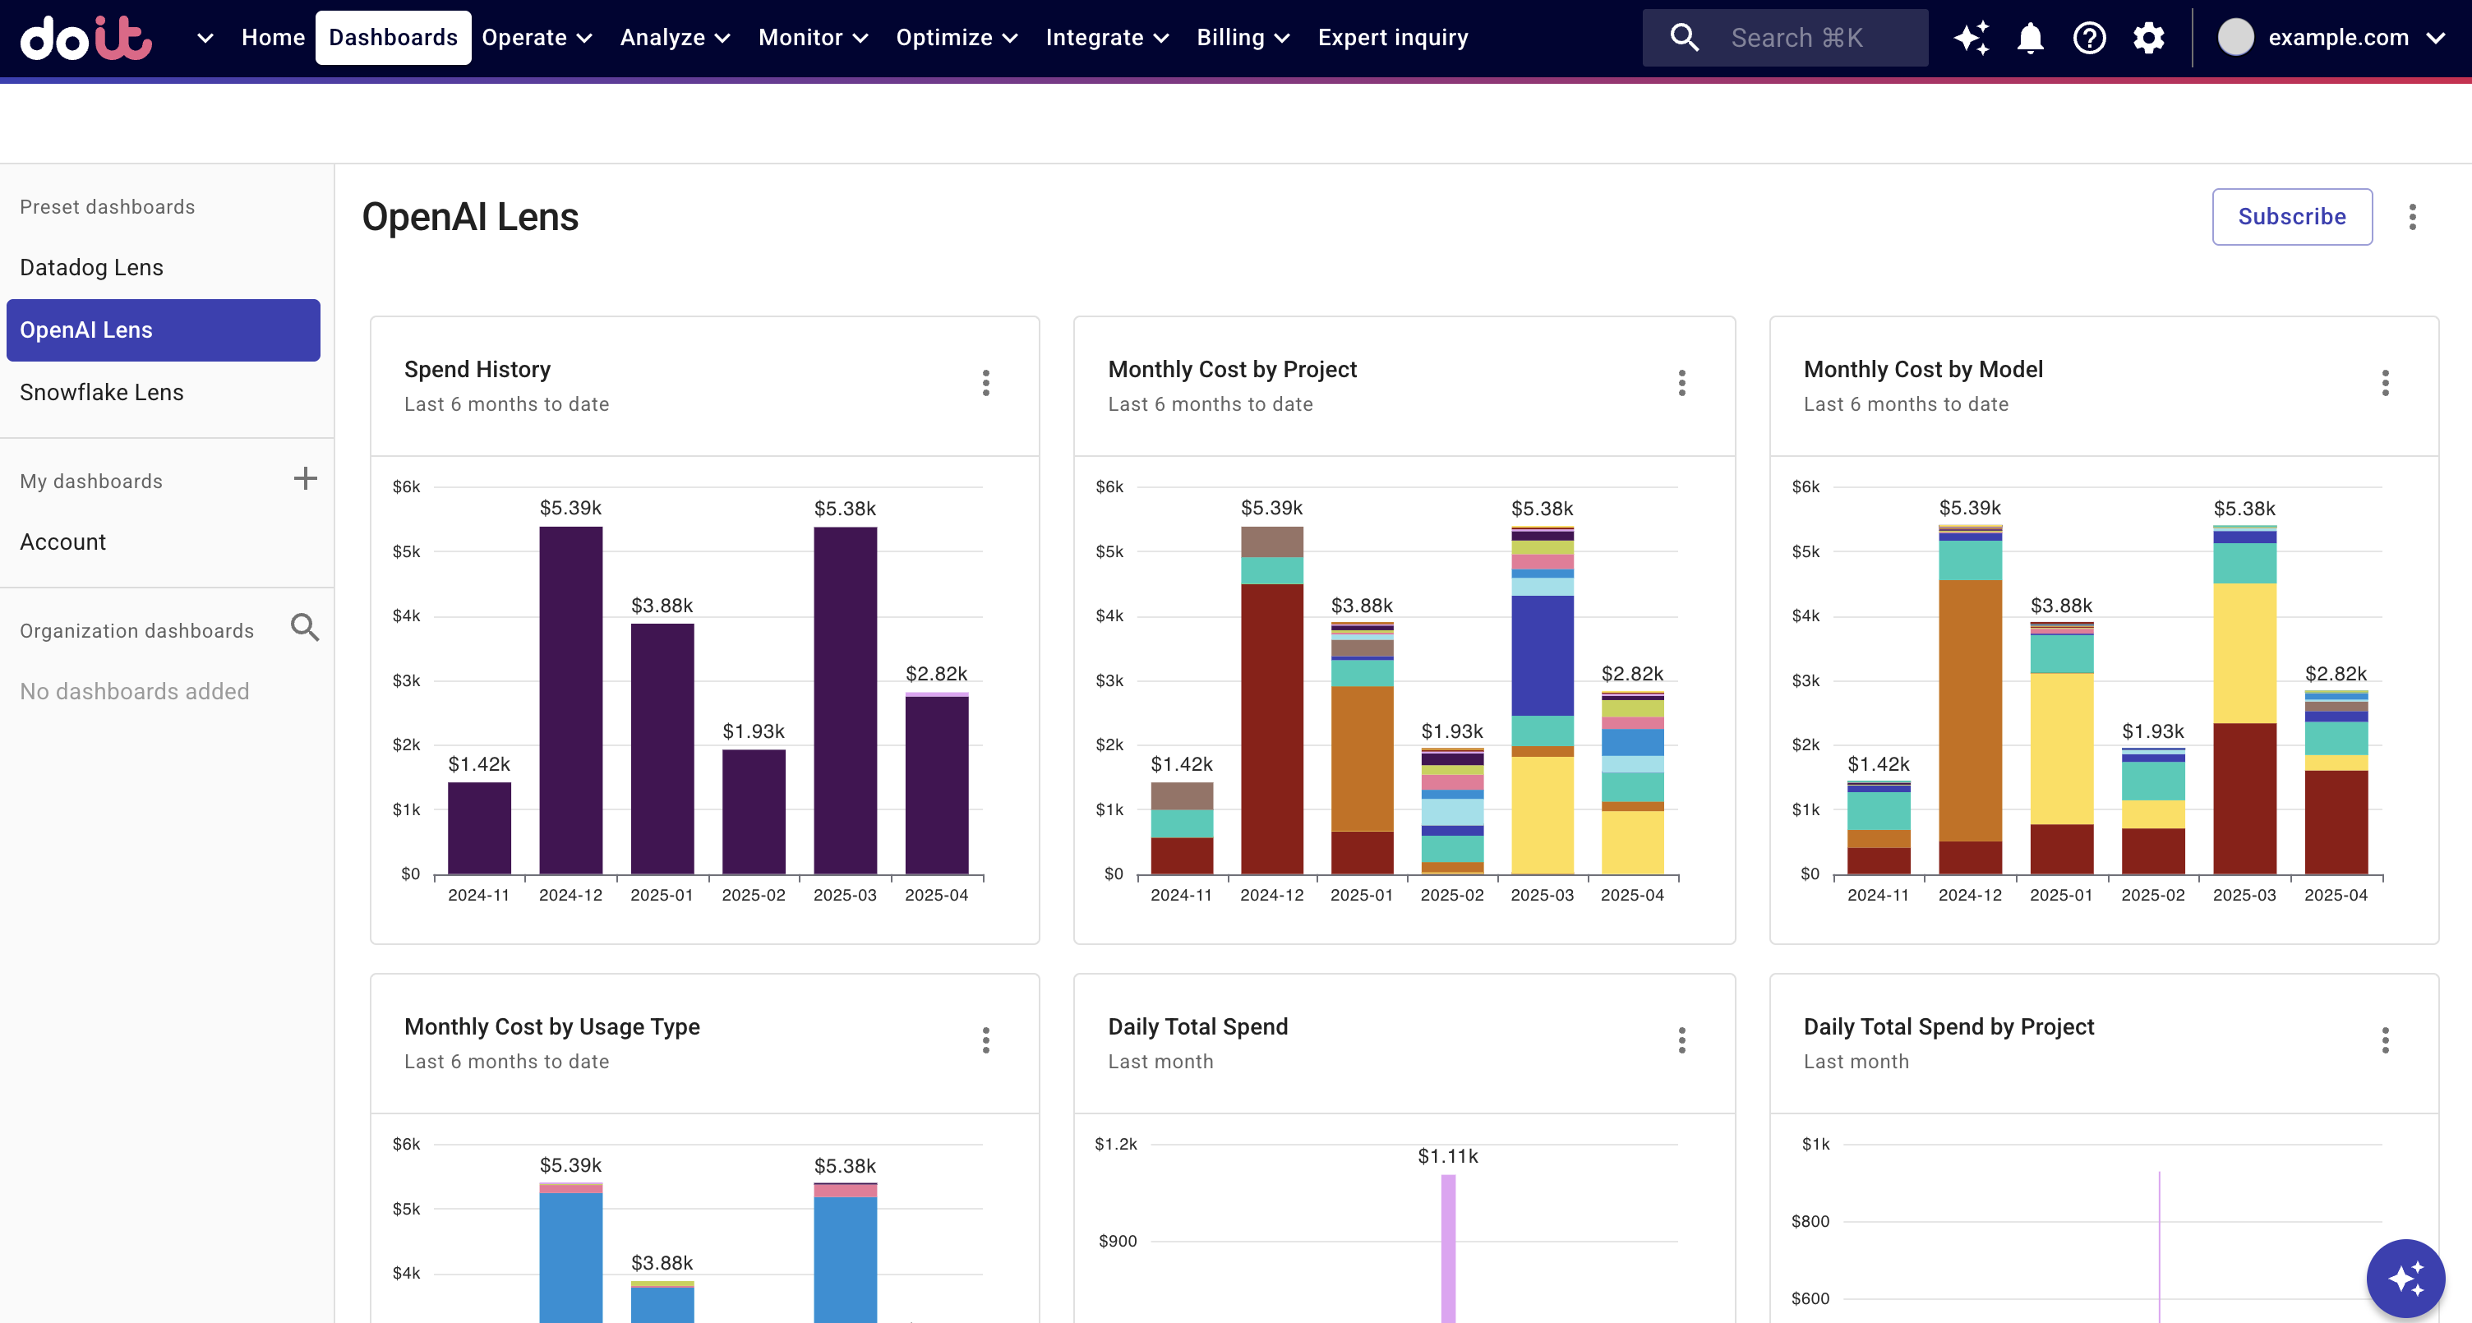Click the user avatar circle
The image size is (2472, 1323).
coord(2235,38)
